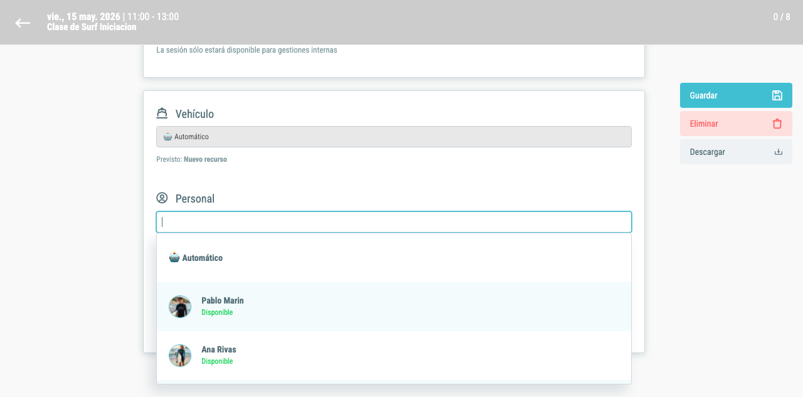The height and width of the screenshot is (397, 803).
Task: Click the trash icon on Eliminar
Action: pyautogui.click(x=777, y=124)
